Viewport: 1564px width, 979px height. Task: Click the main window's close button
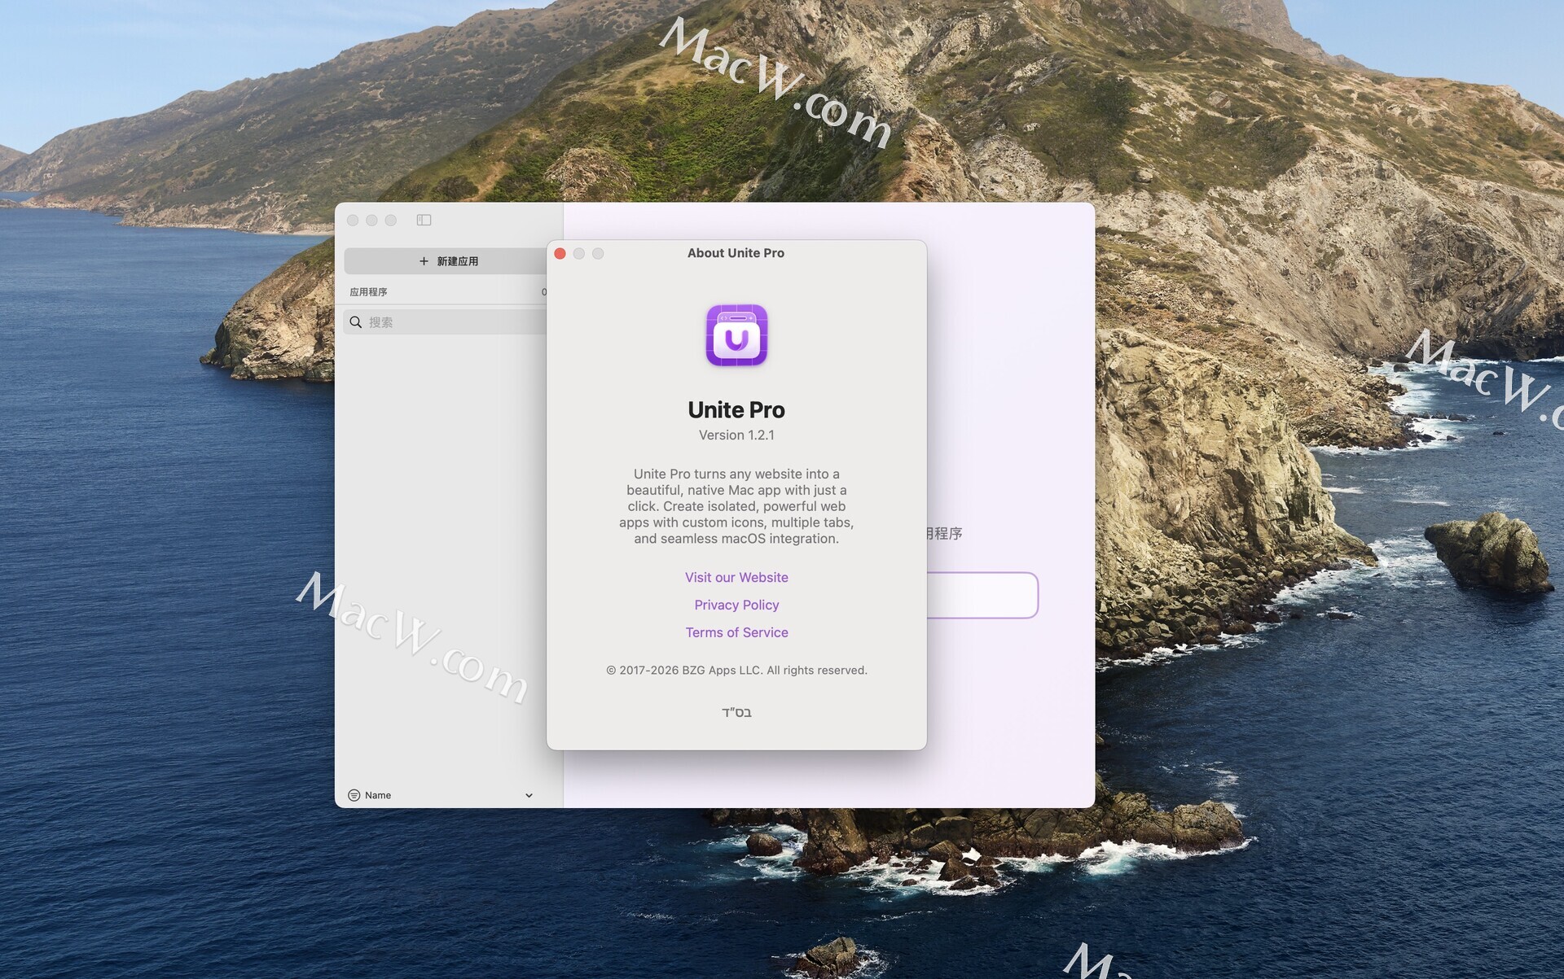point(353,221)
